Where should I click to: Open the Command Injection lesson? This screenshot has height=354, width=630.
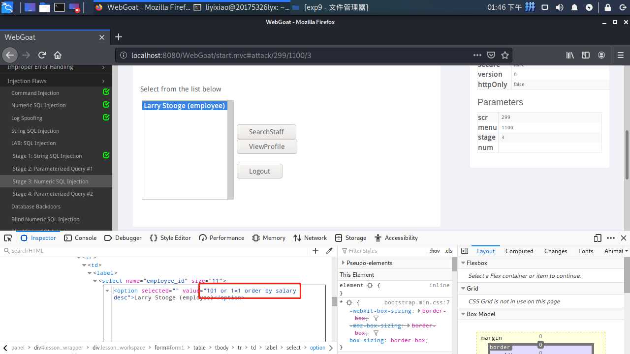(35, 93)
